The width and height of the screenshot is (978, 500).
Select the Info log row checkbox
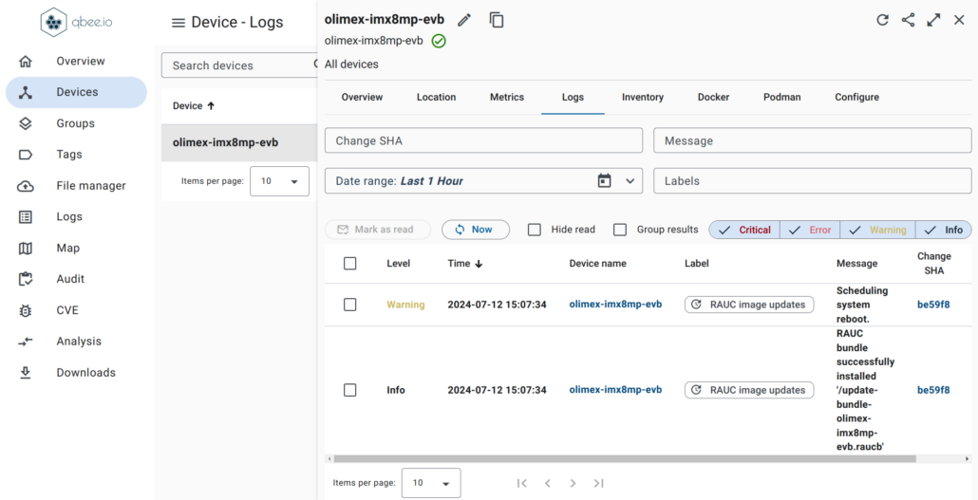(x=350, y=390)
